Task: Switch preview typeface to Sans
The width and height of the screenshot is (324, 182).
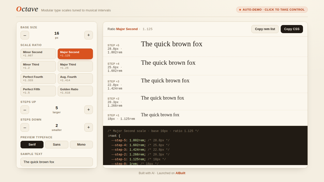Action: click(57, 145)
